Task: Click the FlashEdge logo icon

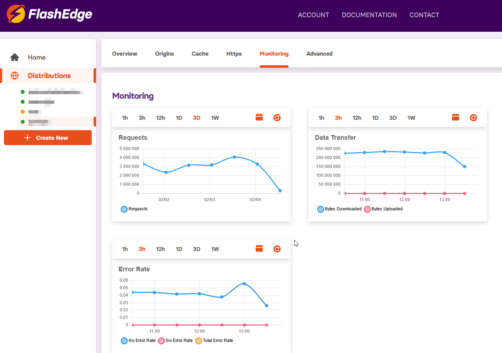Action: pos(16,14)
